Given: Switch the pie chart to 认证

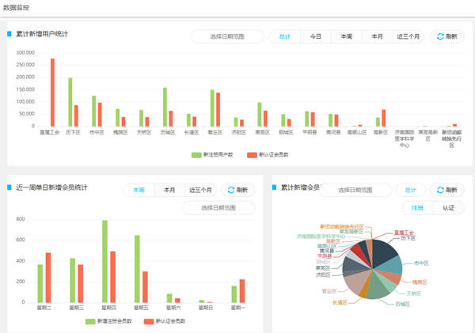Looking at the screenshot, I should (448, 208).
